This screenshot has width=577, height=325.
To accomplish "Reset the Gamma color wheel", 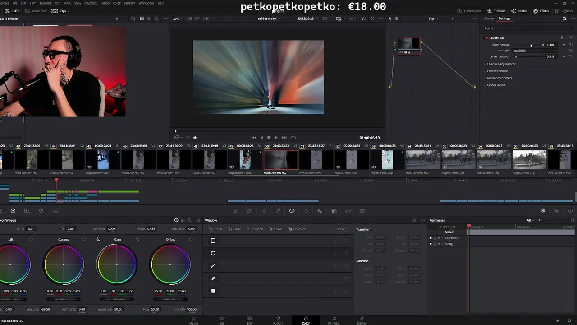I will coord(84,239).
